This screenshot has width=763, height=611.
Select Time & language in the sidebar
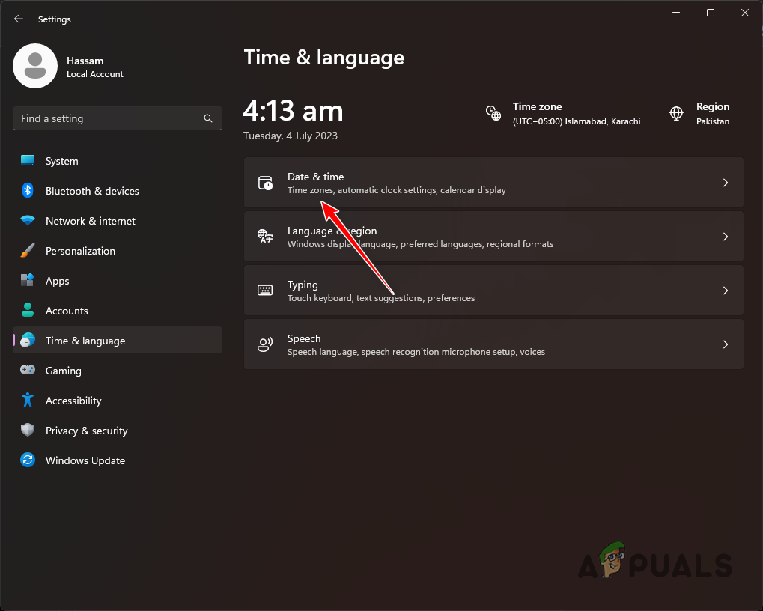click(x=85, y=341)
